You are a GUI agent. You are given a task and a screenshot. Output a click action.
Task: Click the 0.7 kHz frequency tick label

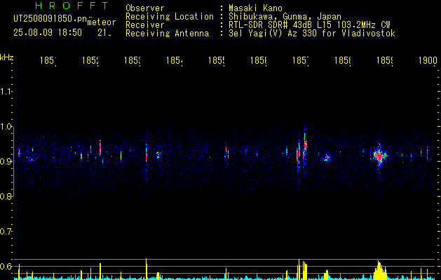click(6, 232)
